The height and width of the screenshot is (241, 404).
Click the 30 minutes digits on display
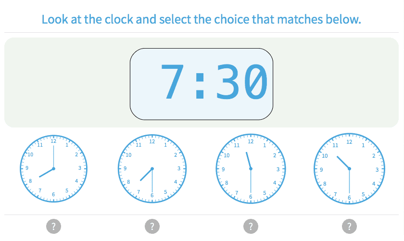[240, 82]
